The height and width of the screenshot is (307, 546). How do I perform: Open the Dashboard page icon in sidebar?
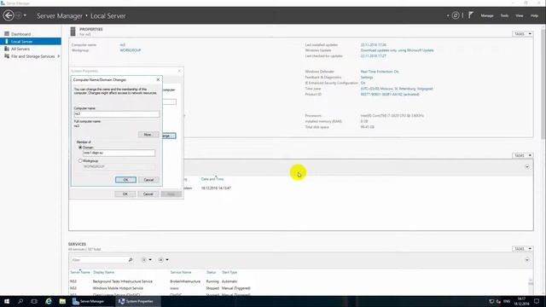(7, 34)
